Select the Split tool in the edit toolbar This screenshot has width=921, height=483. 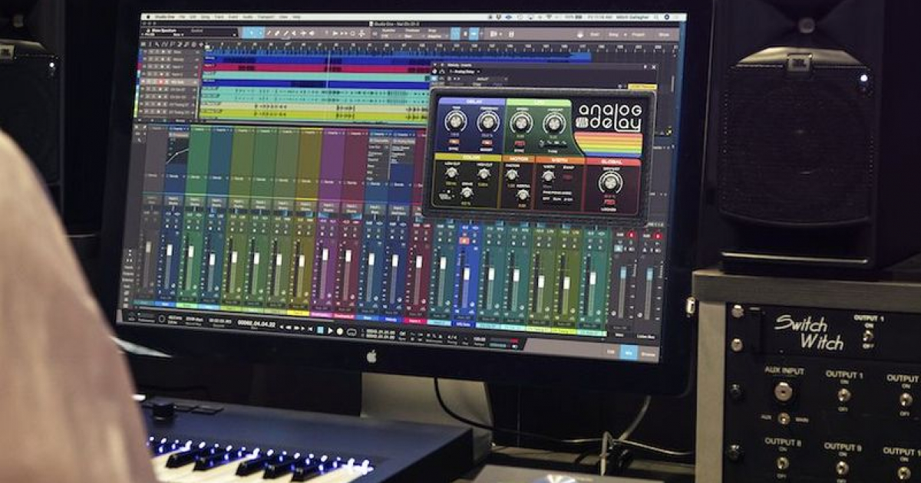[286, 33]
